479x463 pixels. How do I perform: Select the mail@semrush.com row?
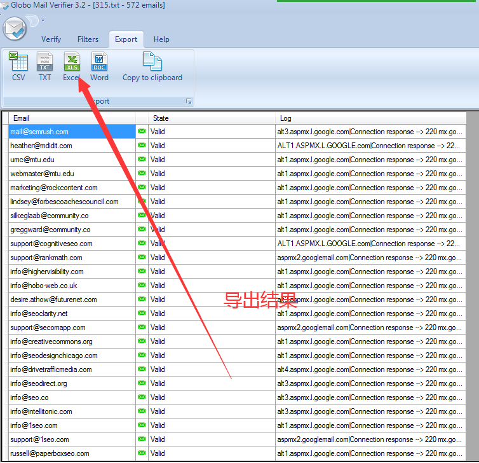[x=72, y=132]
